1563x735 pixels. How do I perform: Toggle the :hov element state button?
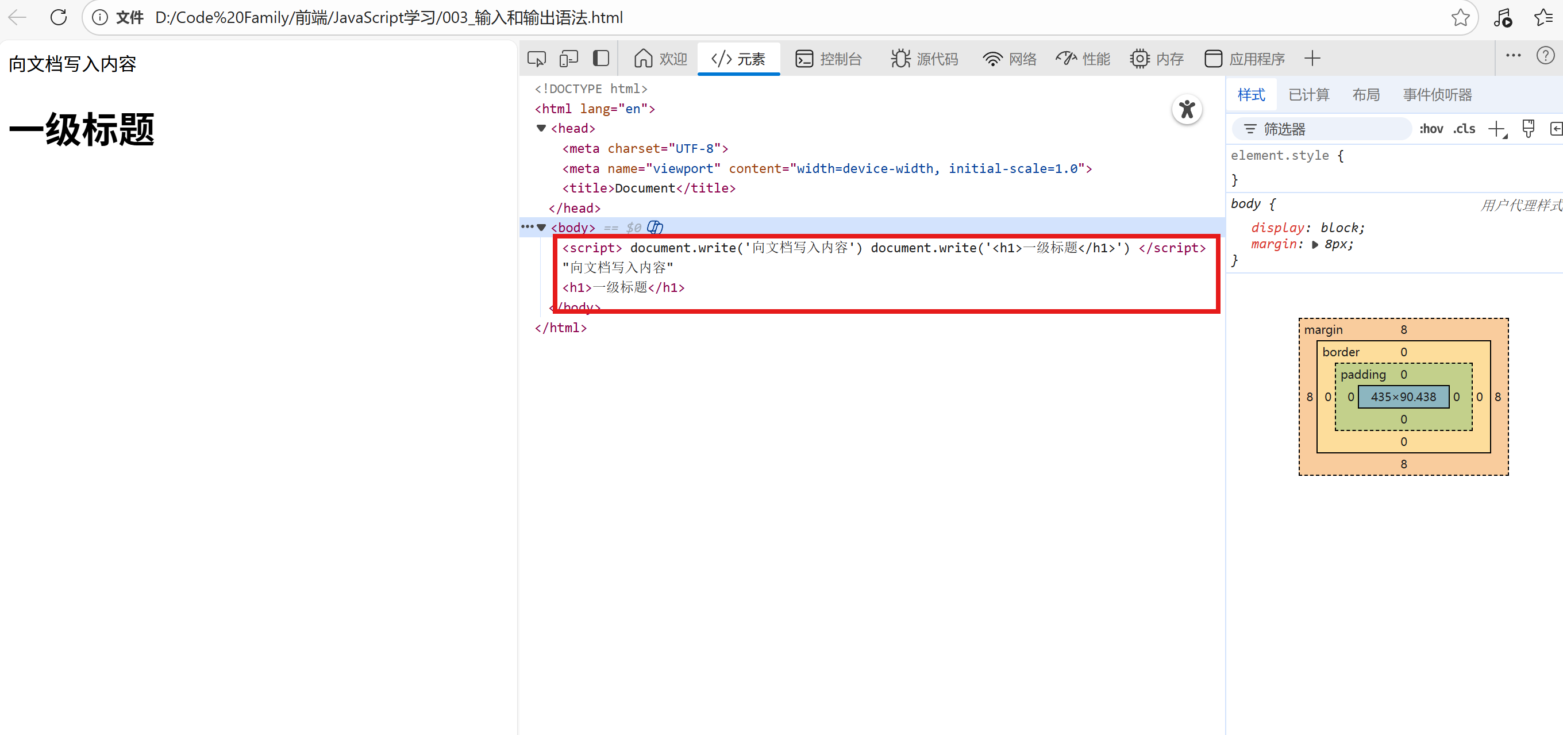1431,129
